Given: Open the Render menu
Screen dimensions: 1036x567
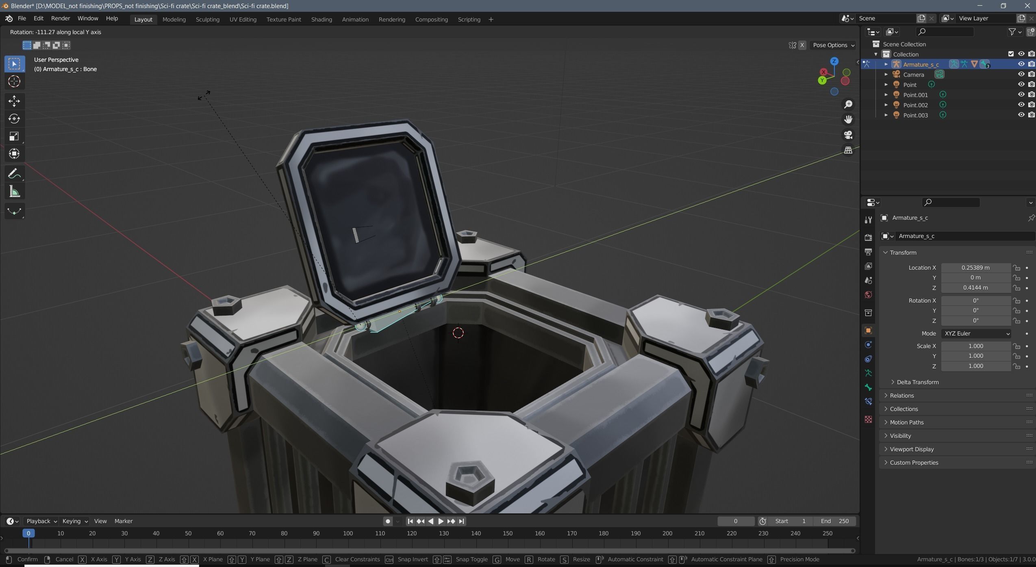Looking at the screenshot, I should [x=61, y=19].
